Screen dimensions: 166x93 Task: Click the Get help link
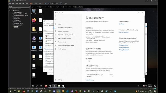click(121, 24)
